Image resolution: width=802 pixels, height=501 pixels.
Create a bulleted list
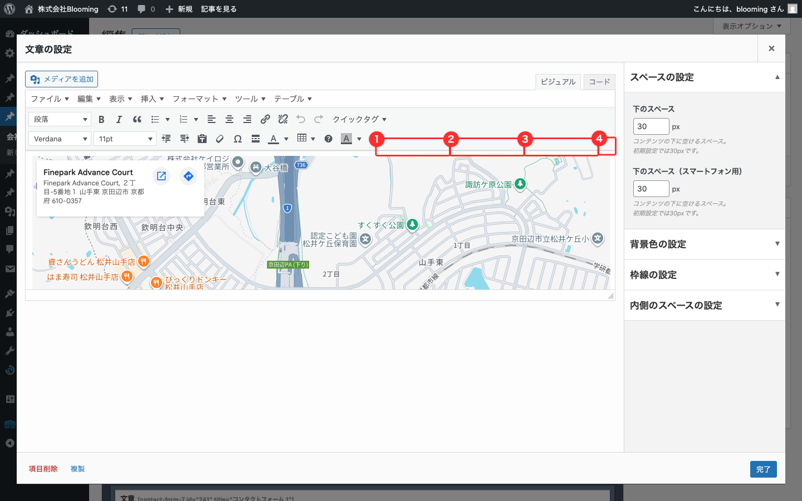(155, 119)
